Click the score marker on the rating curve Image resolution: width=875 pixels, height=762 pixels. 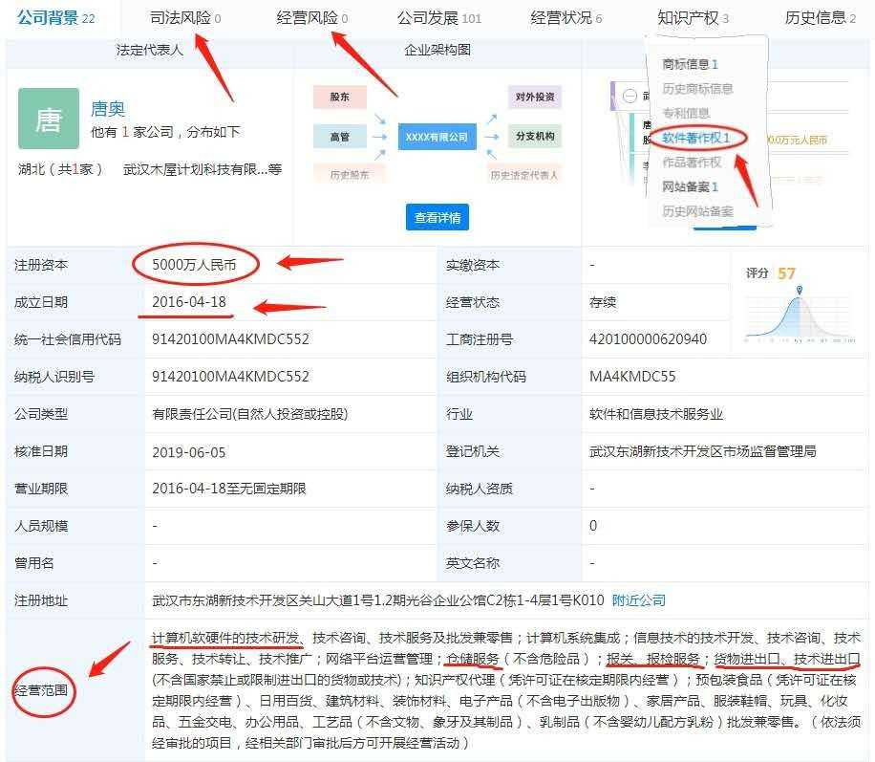click(x=800, y=289)
